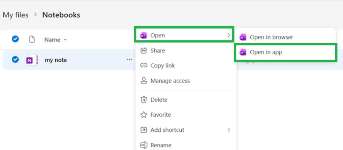Click the Add shortcut arrow-box icon
The width and height of the screenshot is (343, 150).
coord(144,130)
